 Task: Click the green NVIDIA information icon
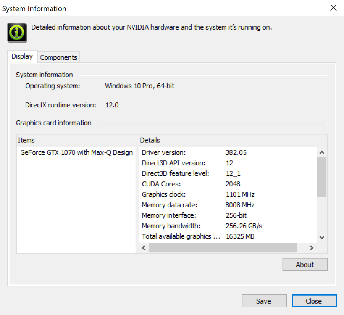(17, 32)
